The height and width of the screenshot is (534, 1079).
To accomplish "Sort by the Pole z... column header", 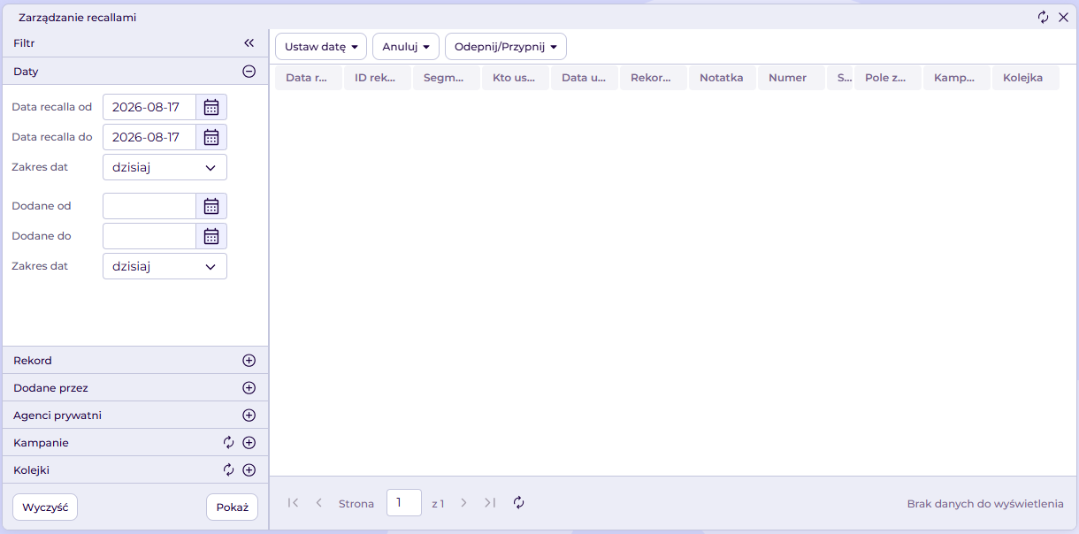I will pos(887,78).
